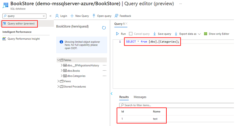Image resolution: width=236 pixels, height=126 pixels.
Task: Expand the Views folder
Action: point(58,81)
